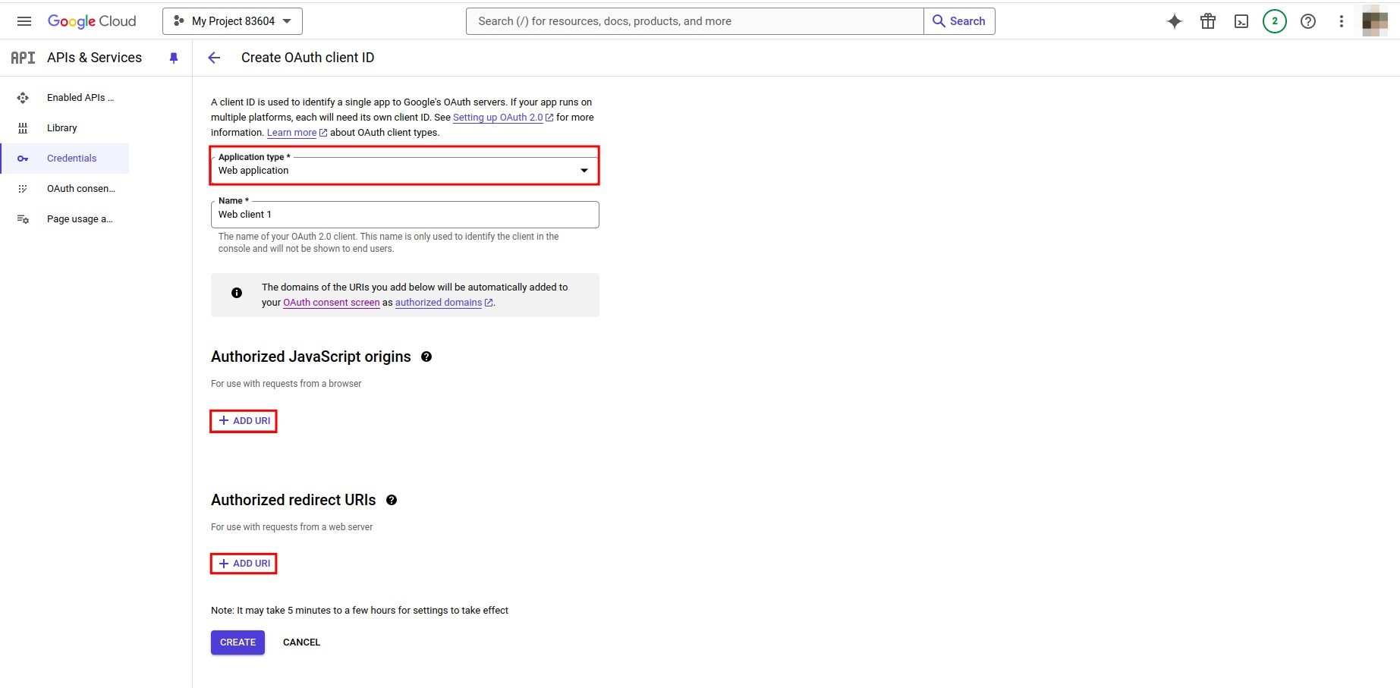Viewport: 1400px width, 688px height.
Task: Click the CREATE button
Action: pos(237,642)
